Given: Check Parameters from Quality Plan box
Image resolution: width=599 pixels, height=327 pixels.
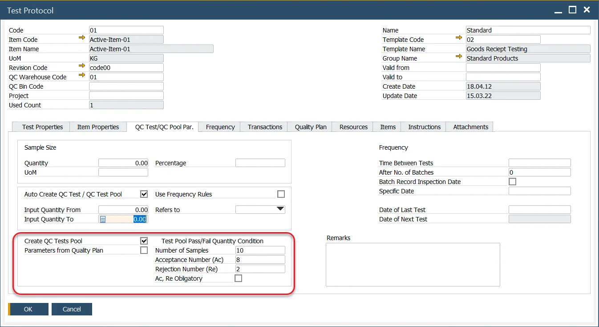Looking at the screenshot, I should point(144,250).
